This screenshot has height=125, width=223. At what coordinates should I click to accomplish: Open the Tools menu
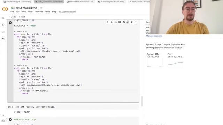coord(47,12)
